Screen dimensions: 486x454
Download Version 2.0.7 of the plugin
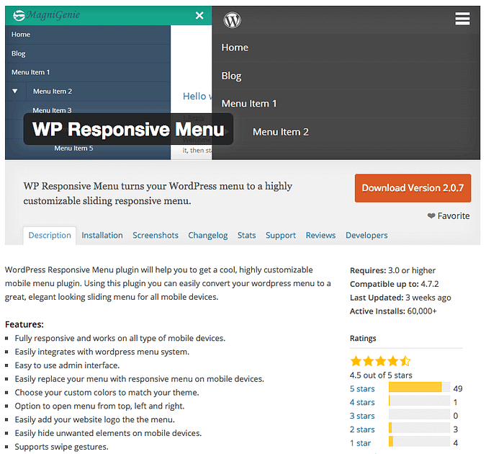[x=413, y=188]
